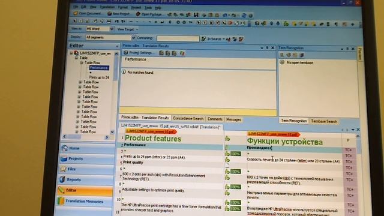Image resolution: width=384 pixels, height=216 pixels.
Task: Select the sdlxliff [Translation] document tab
Action: pos(170,127)
